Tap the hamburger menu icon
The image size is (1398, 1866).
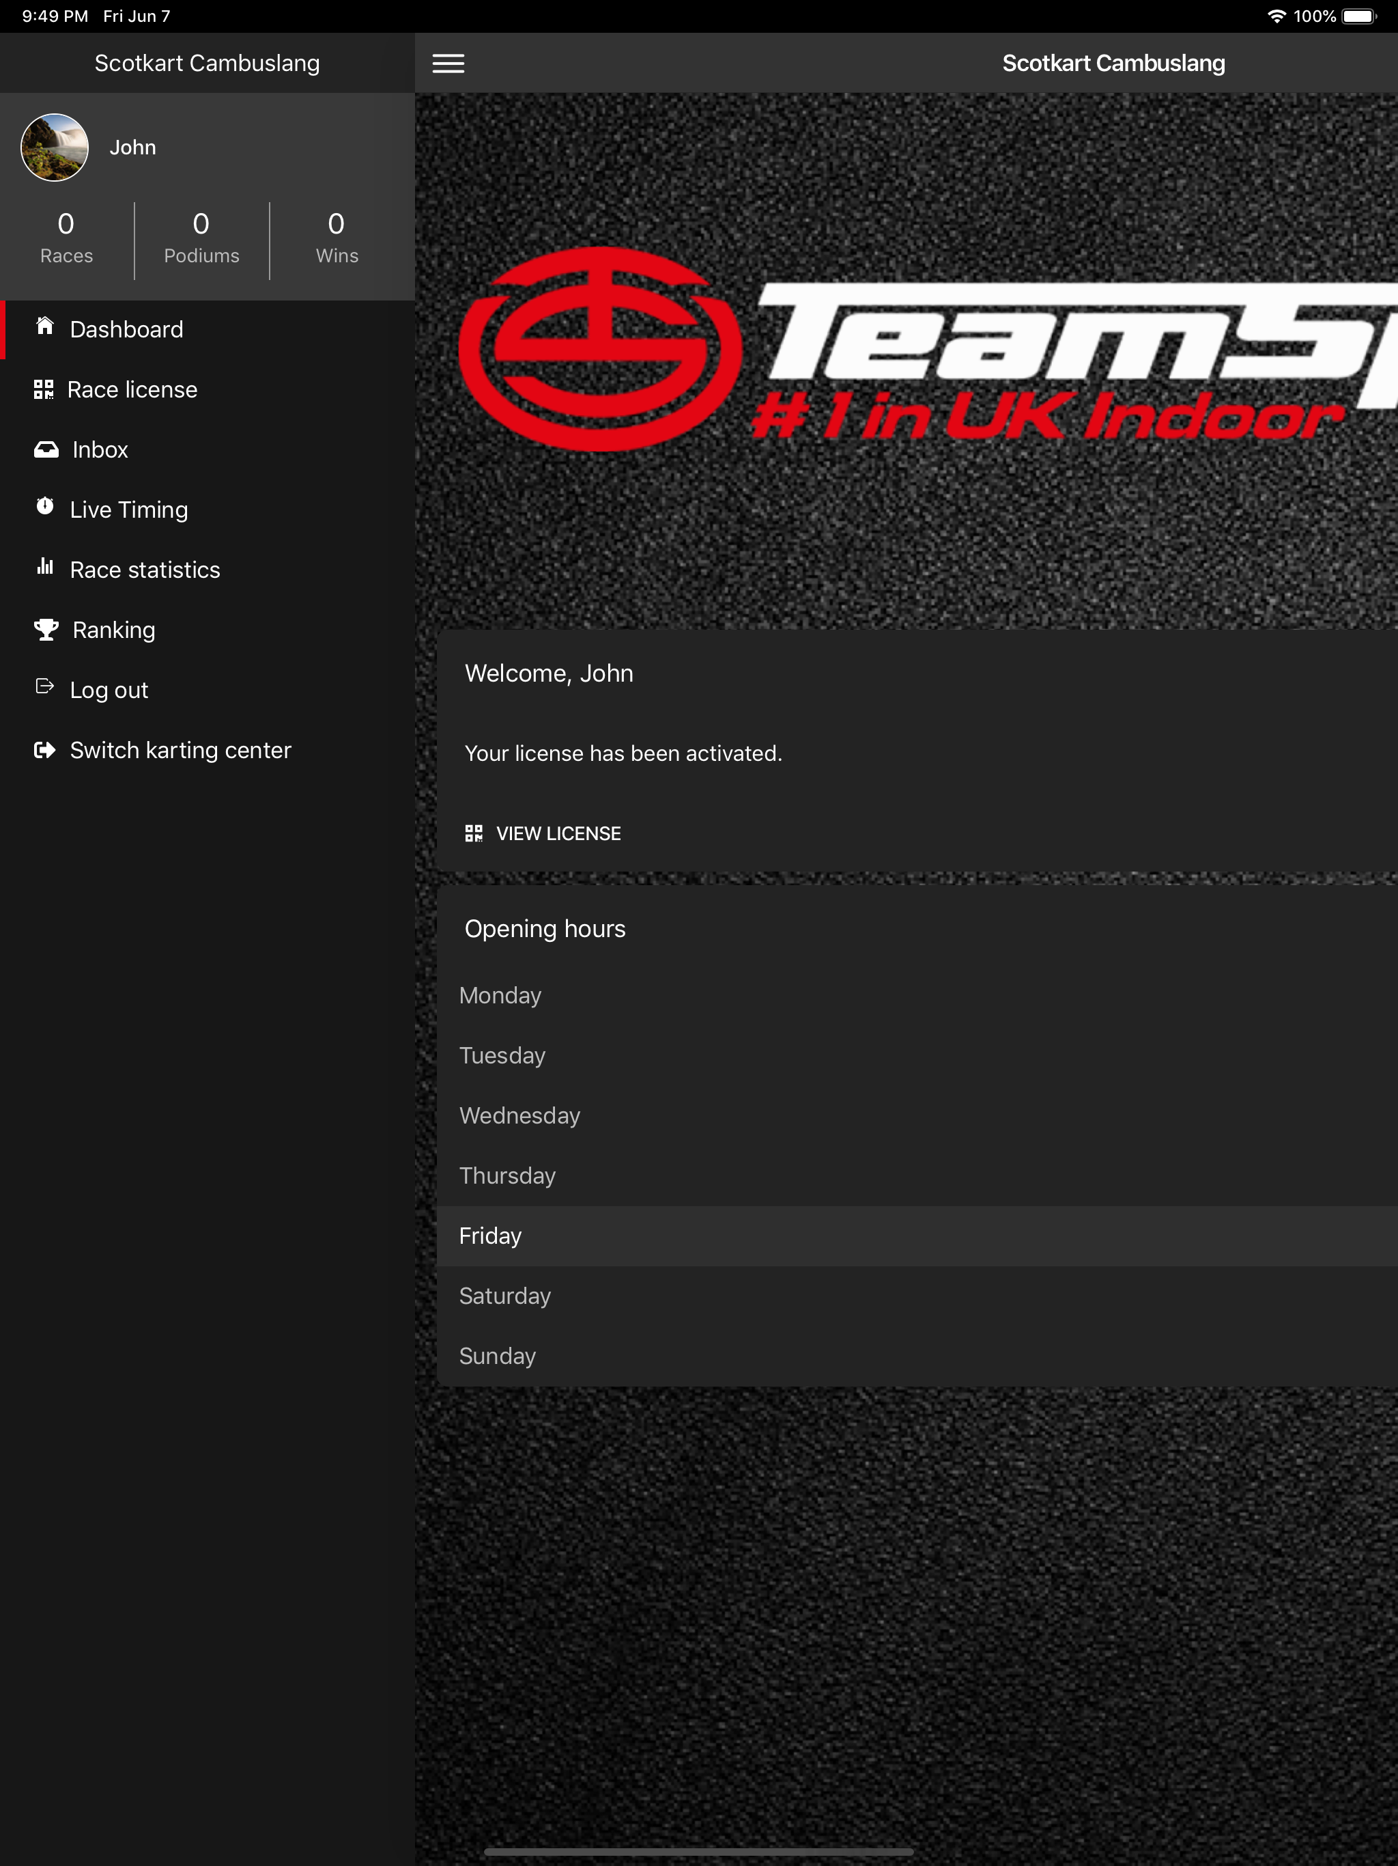point(448,64)
